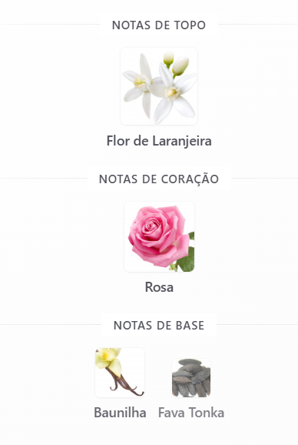
Task: Click the tonka beans picture
Action: pos(191,378)
